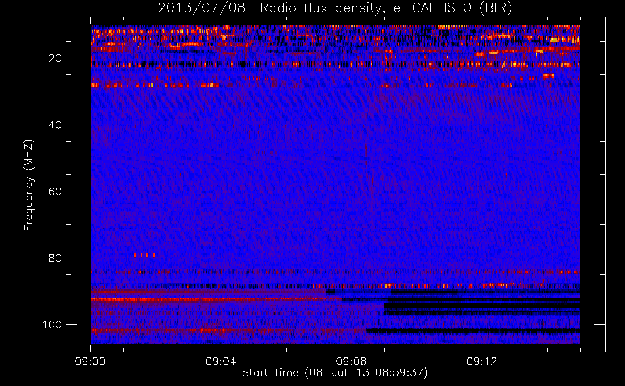Click the 80 MHz frequency tick label
This screenshot has height=386, width=625.
click(x=55, y=258)
